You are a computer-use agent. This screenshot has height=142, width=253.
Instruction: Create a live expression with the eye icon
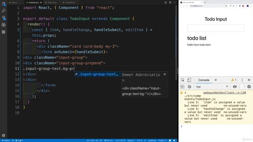point(235,87)
